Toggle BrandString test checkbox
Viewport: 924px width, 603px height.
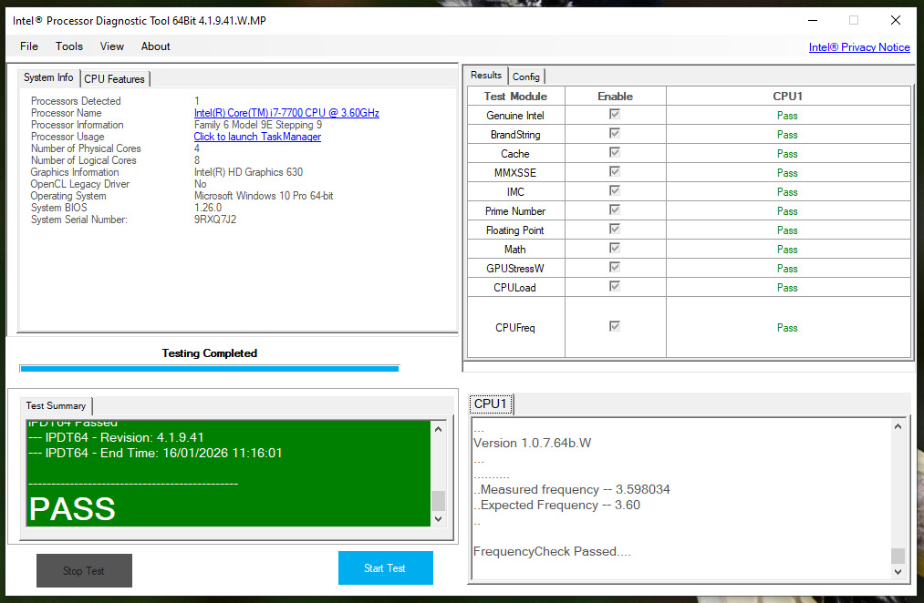tap(615, 134)
